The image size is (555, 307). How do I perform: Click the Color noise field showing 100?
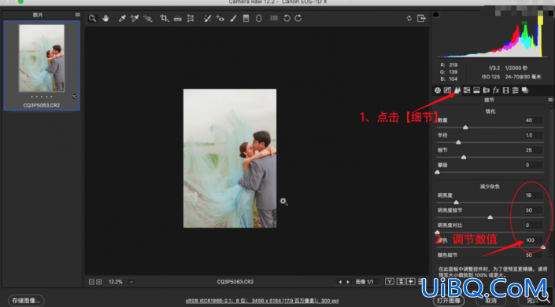(x=534, y=240)
